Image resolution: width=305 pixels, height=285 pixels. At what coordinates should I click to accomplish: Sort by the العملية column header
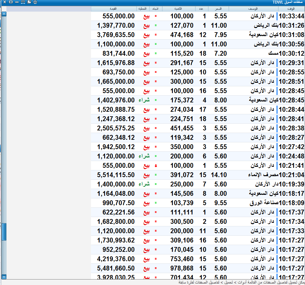(143, 9)
